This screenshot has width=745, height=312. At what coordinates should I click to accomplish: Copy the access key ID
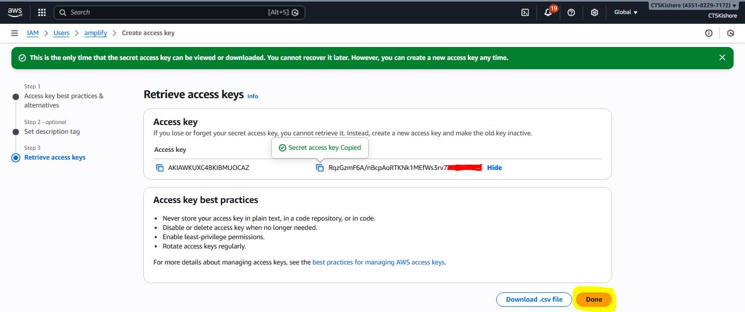click(160, 168)
